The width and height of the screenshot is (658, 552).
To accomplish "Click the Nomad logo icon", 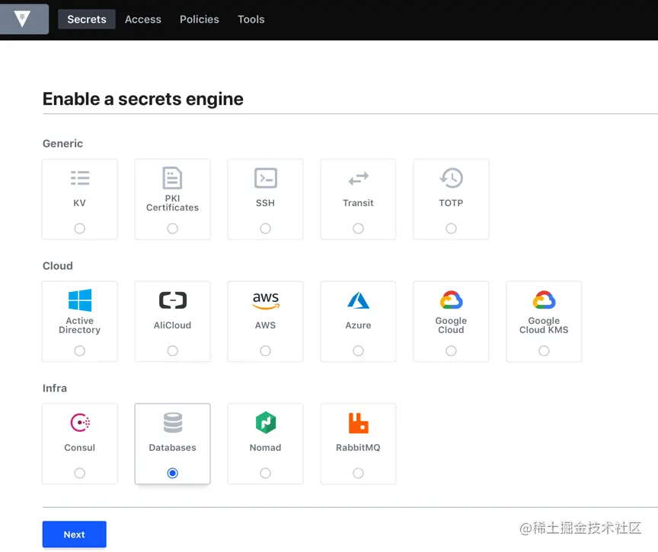I will [266, 422].
